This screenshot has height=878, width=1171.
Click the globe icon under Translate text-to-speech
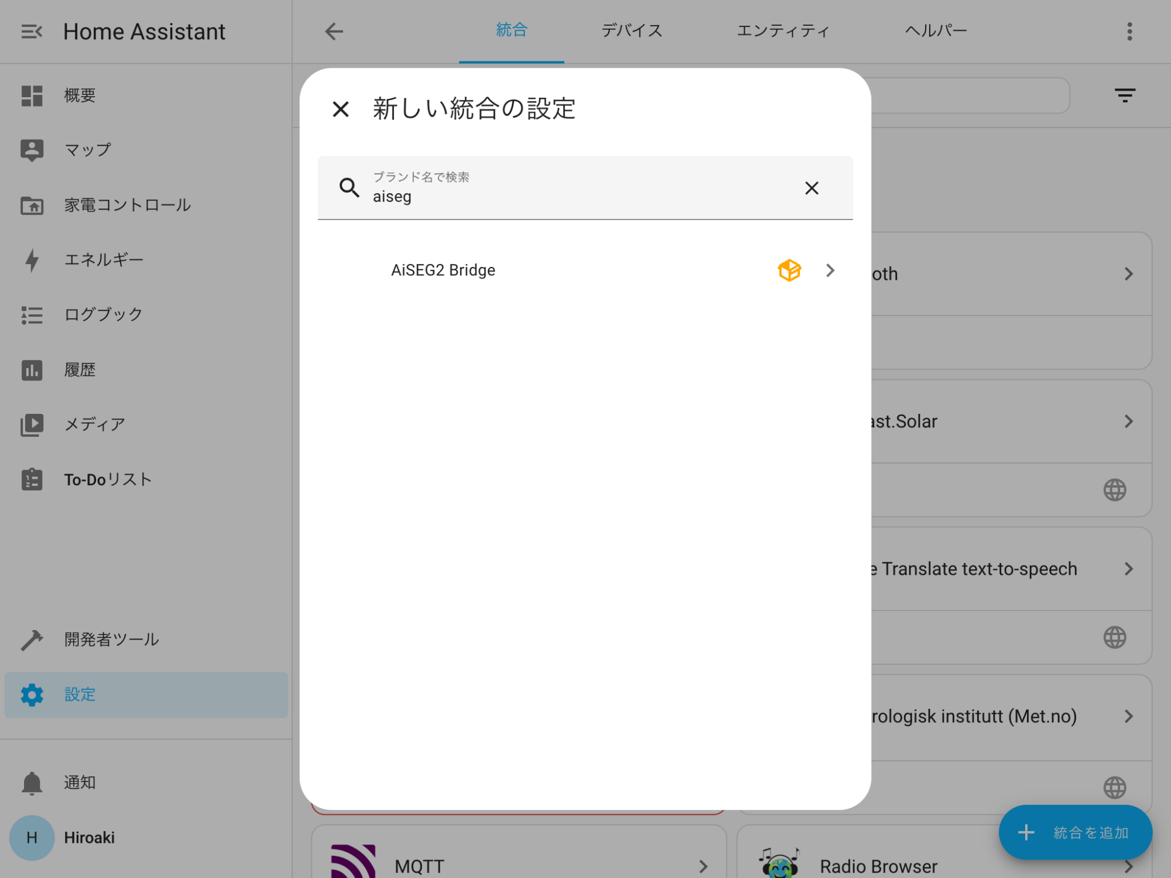click(x=1114, y=637)
